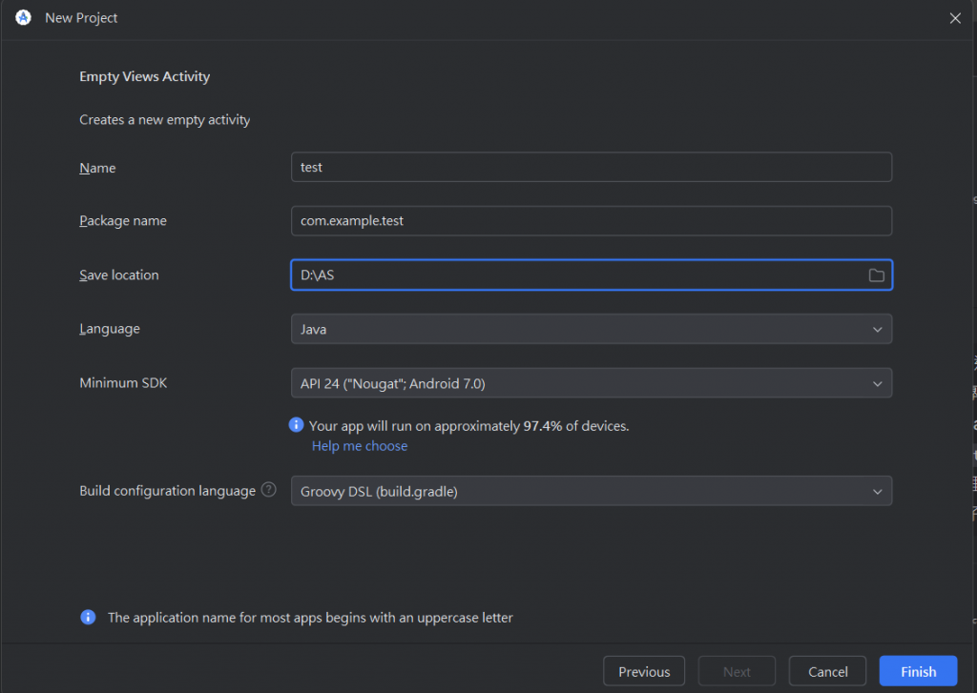Open the Build configuration language dropdown

click(x=591, y=491)
